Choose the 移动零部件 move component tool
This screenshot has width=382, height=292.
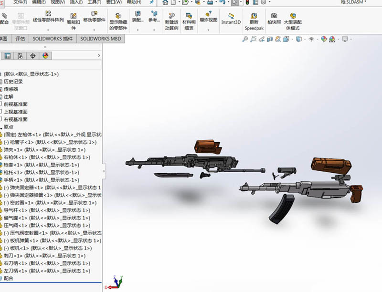tap(94, 17)
